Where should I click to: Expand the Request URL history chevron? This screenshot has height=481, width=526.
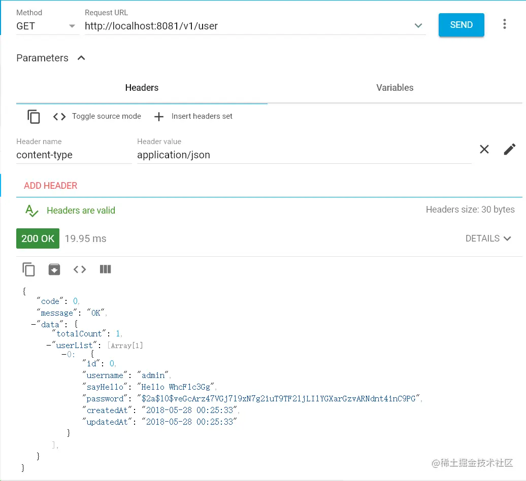[418, 25]
